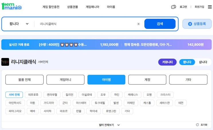Select the 계정 tab

click(147, 80)
